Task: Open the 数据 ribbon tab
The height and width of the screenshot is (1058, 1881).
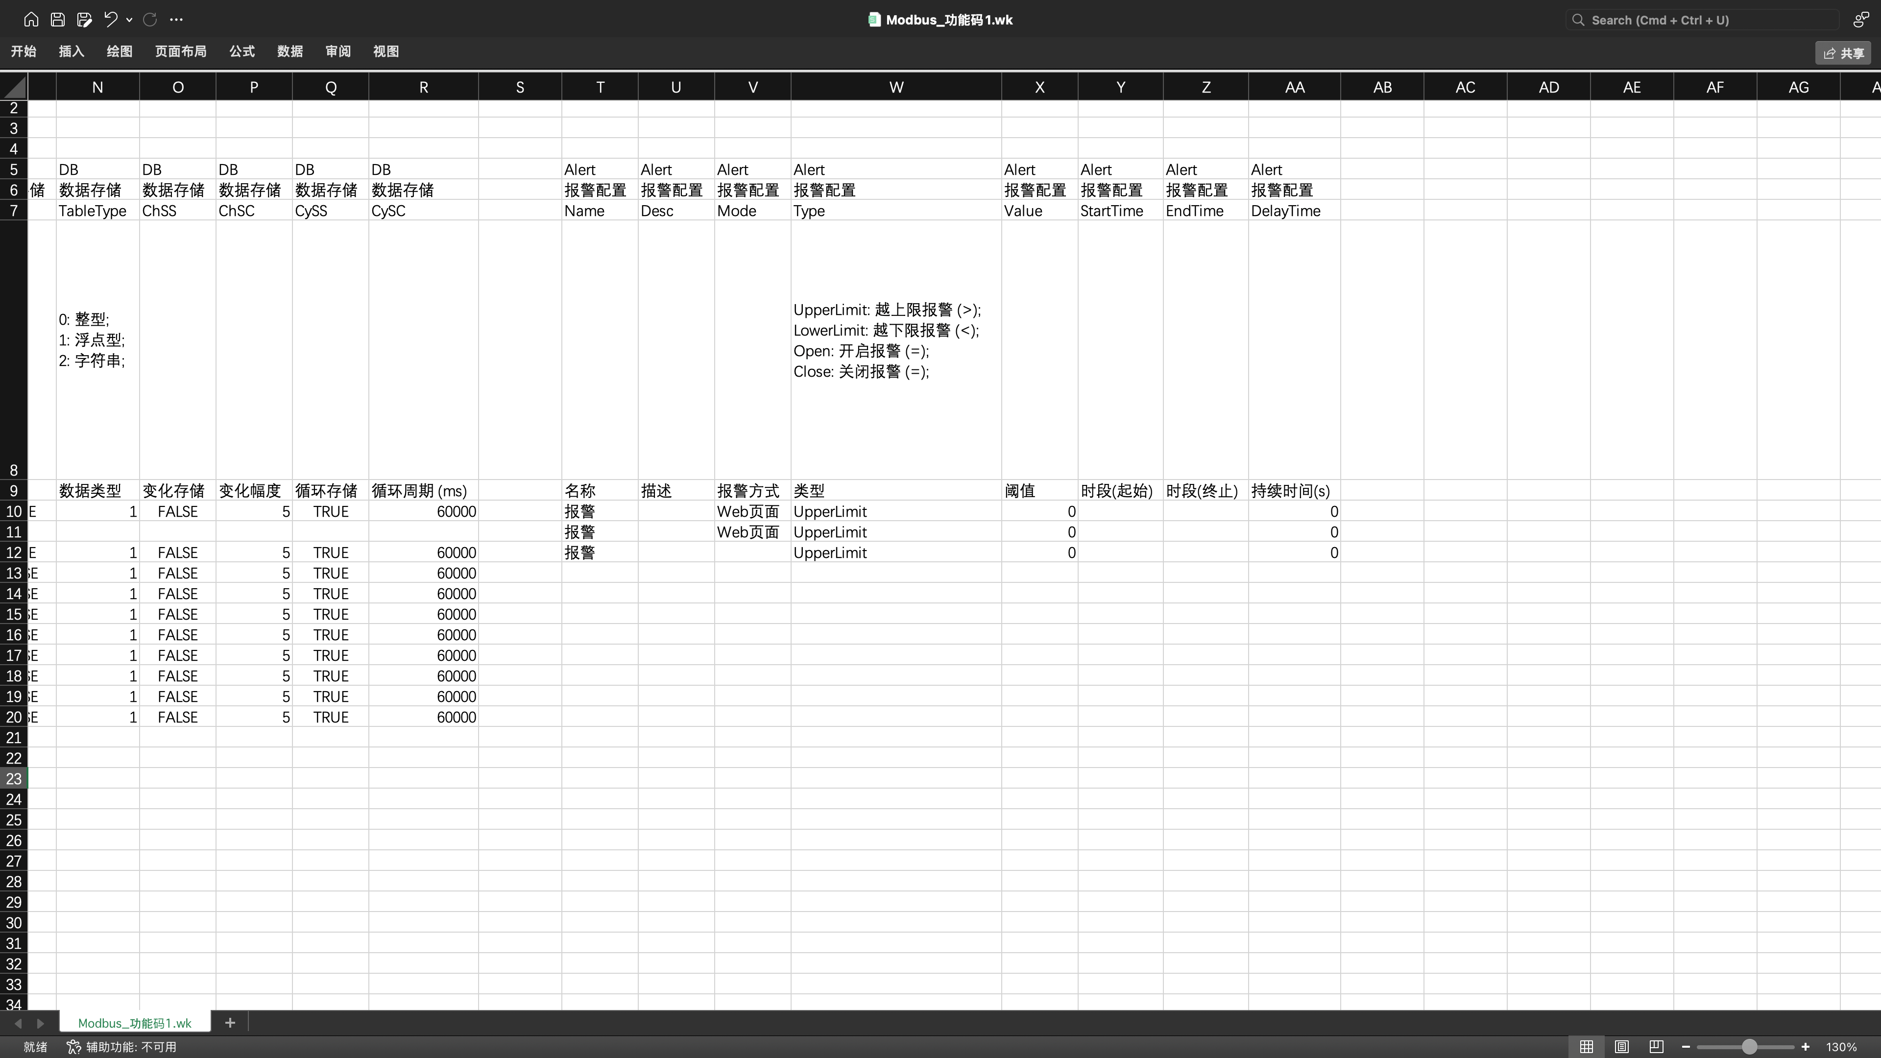Action: point(290,51)
